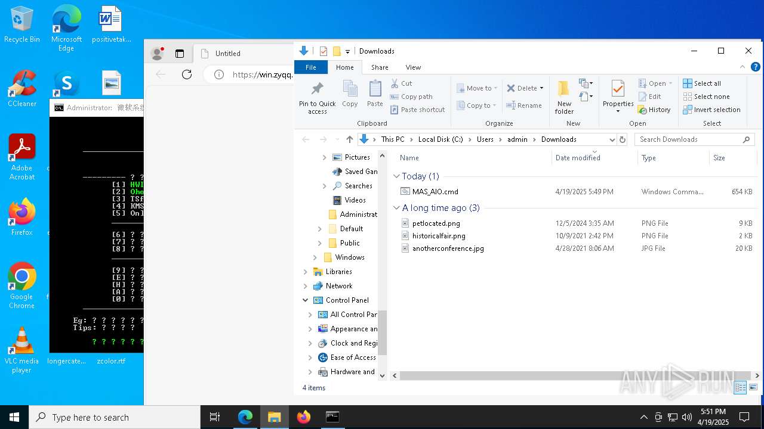Open History from ribbon

click(654, 110)
